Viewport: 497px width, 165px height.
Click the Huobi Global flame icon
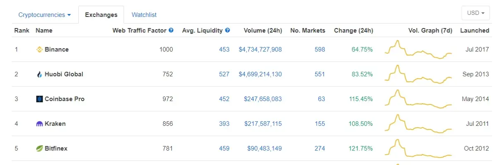[40, 74]
